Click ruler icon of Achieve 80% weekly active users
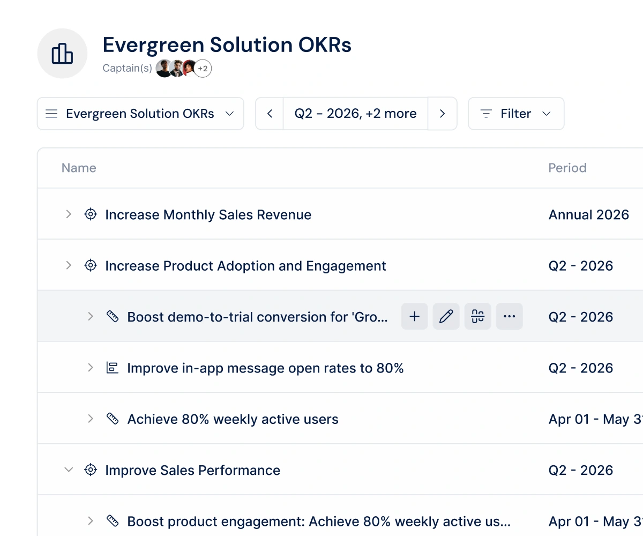Screen dimensions: 643x536 [x=113, y=419]
